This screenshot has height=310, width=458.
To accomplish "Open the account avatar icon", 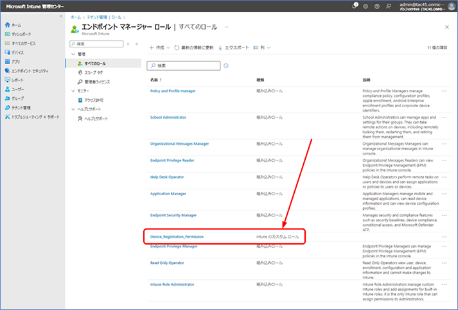I will (452, 6).
